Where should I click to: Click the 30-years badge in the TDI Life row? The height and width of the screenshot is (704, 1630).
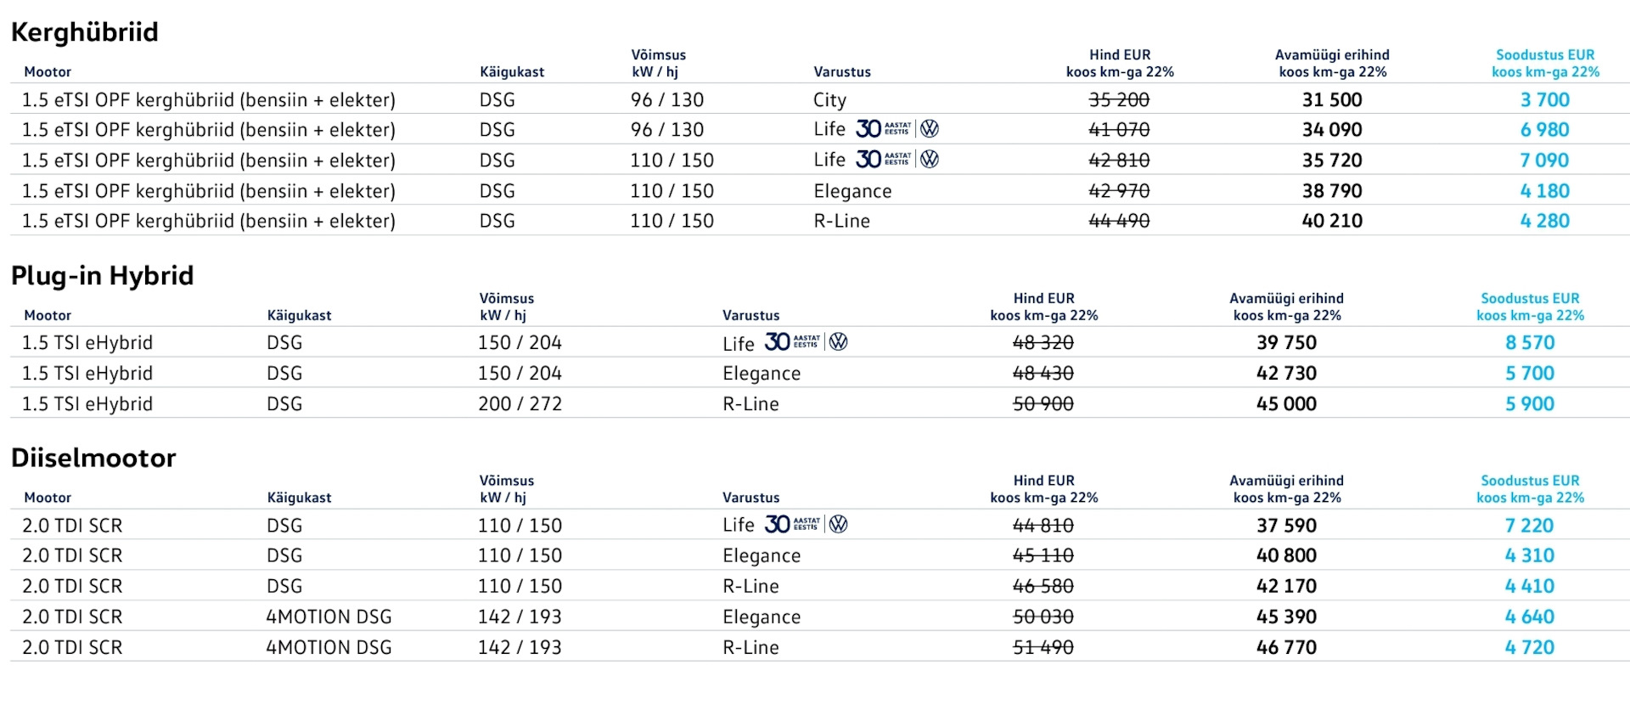(792, 525)
